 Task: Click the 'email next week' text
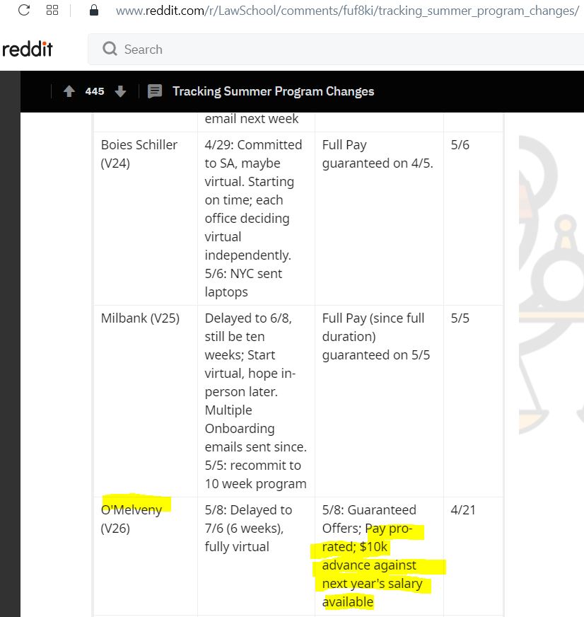pyautogui.click(x=252, y=118)
